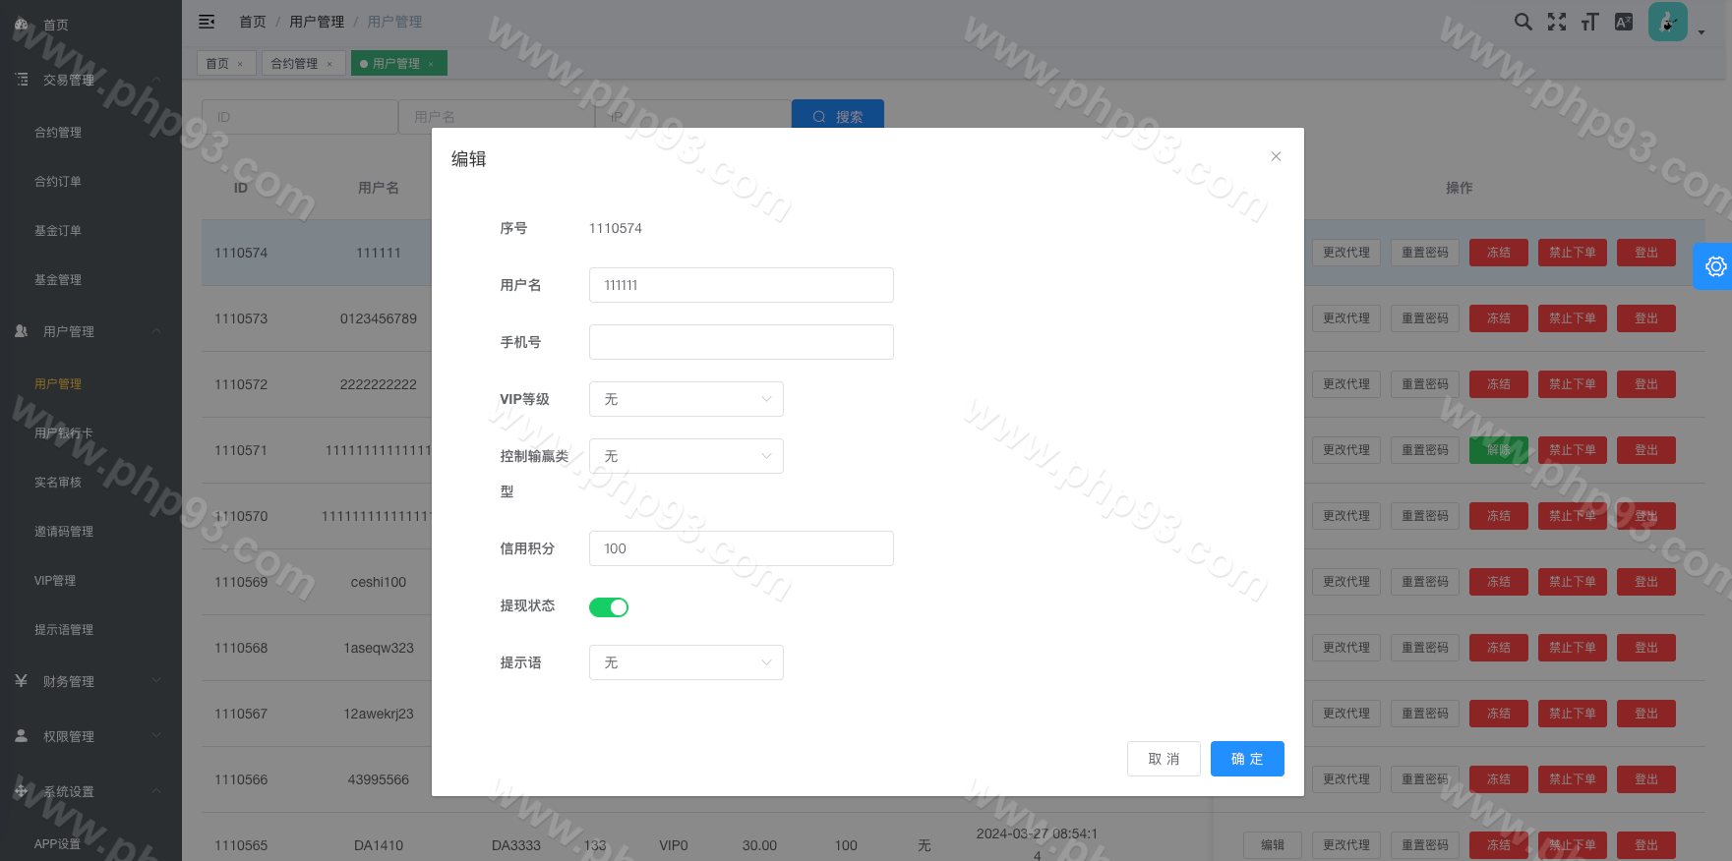Close the 编辑 dialog with X icon

point(1276,156)
